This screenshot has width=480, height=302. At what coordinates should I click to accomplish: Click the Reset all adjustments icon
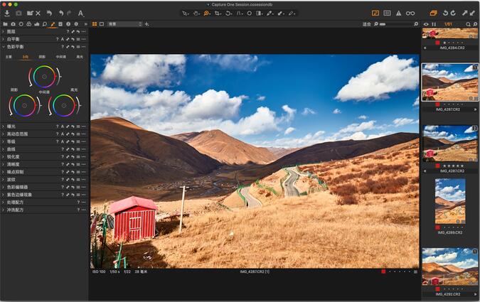click(x=48, y=14)
